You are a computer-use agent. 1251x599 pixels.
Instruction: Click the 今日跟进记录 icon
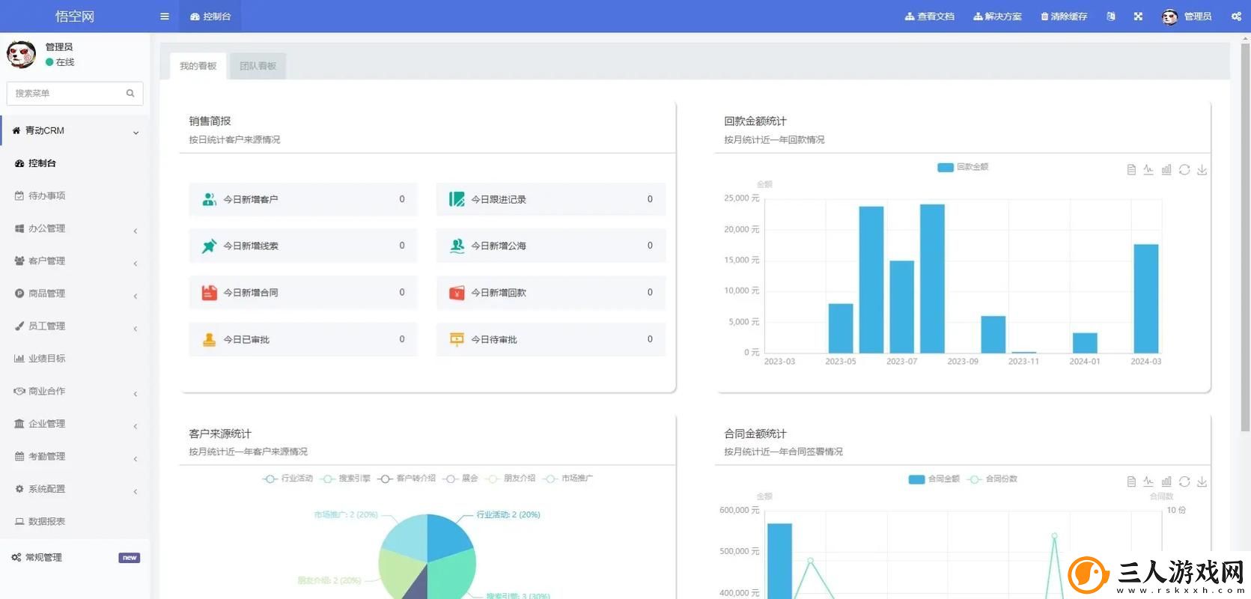click(x=457, y=199)
